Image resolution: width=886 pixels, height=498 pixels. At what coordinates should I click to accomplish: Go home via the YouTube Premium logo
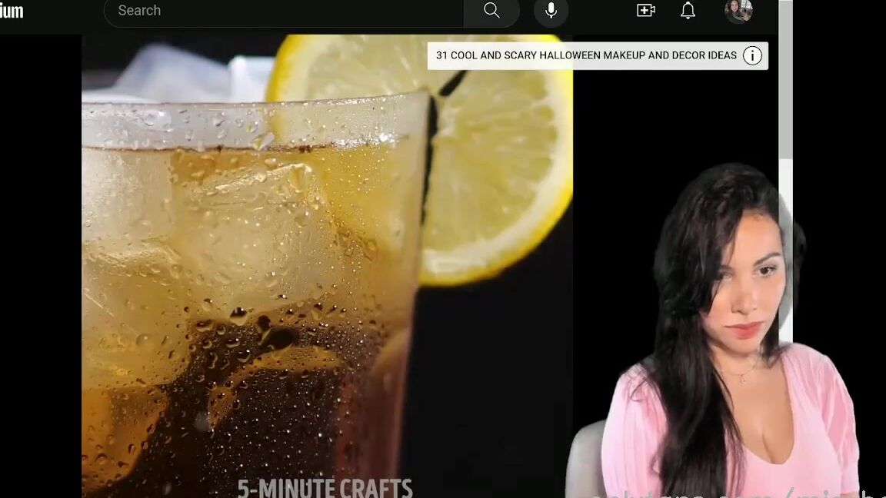(x=12, y=11)
